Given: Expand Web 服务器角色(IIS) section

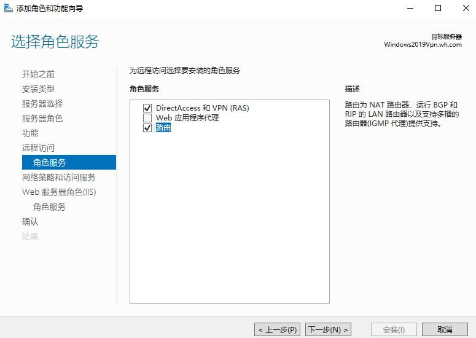Looking at the screenshot, I should pos(59,192).
